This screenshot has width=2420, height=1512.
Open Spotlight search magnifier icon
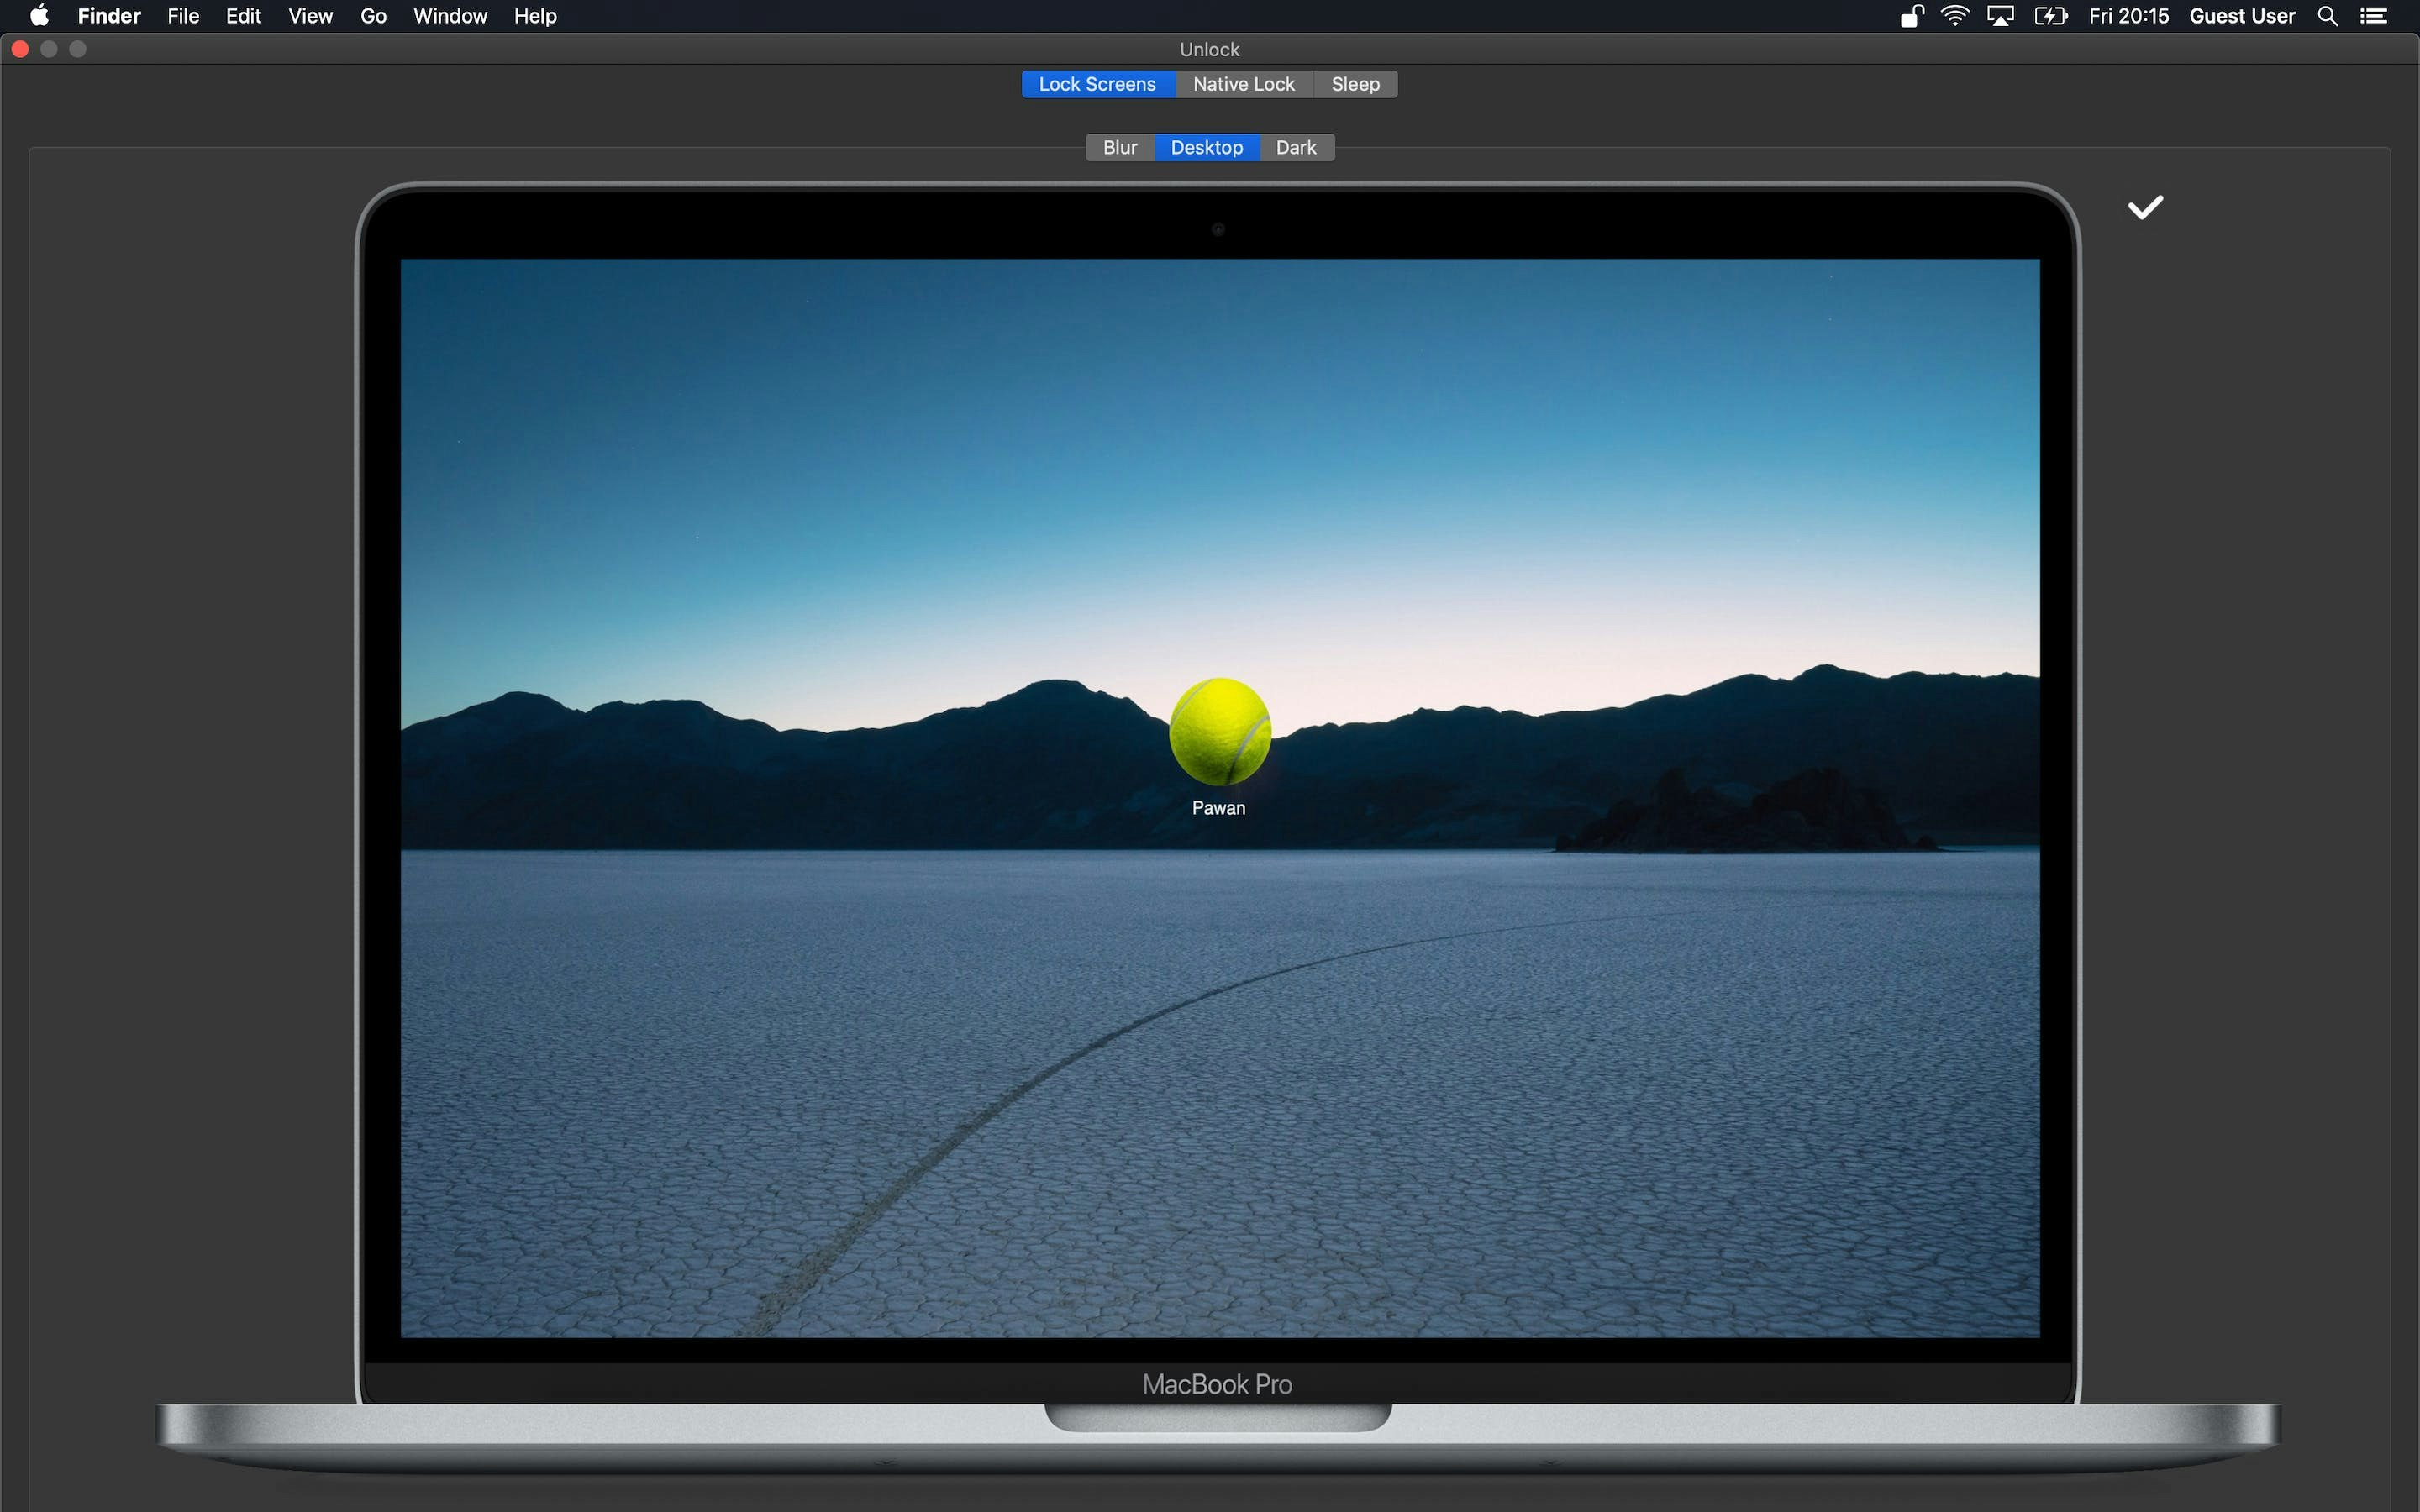(2327, 16)
